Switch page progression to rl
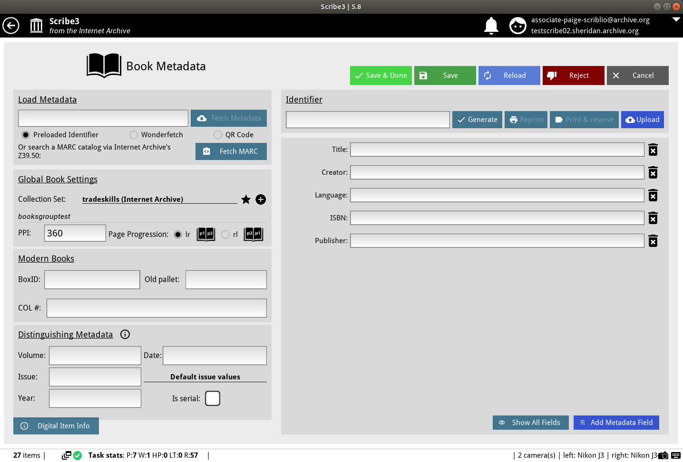 click(x=226, y=234)
